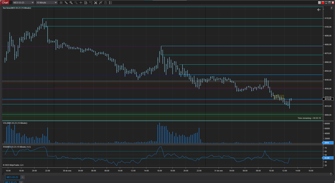Viewport: 335px width, 183px height.
Task: Activate the crosshair plus cursor icon
Action: point(81,3)
